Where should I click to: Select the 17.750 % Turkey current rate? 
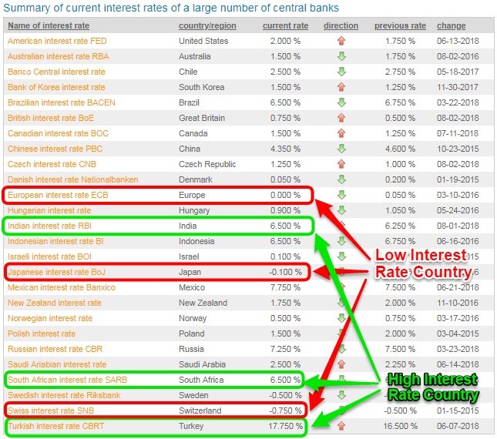(x=285, y=427)
